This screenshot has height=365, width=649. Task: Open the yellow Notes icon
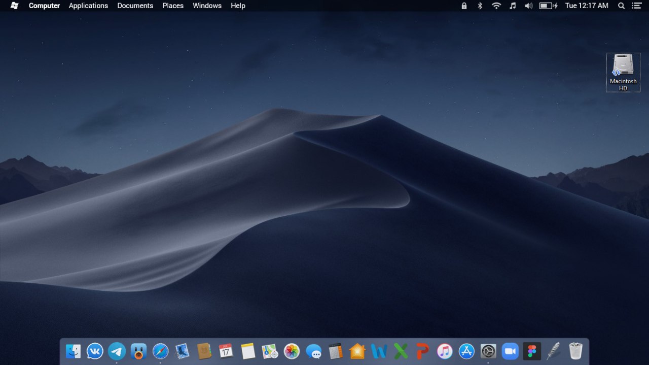tap(247, 351)
